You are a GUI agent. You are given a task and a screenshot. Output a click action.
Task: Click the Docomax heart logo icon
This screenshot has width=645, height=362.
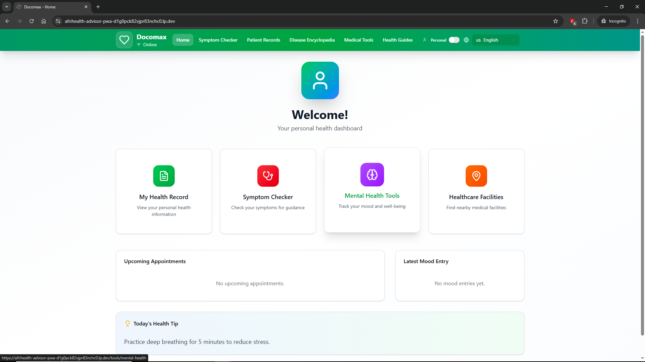124,40
